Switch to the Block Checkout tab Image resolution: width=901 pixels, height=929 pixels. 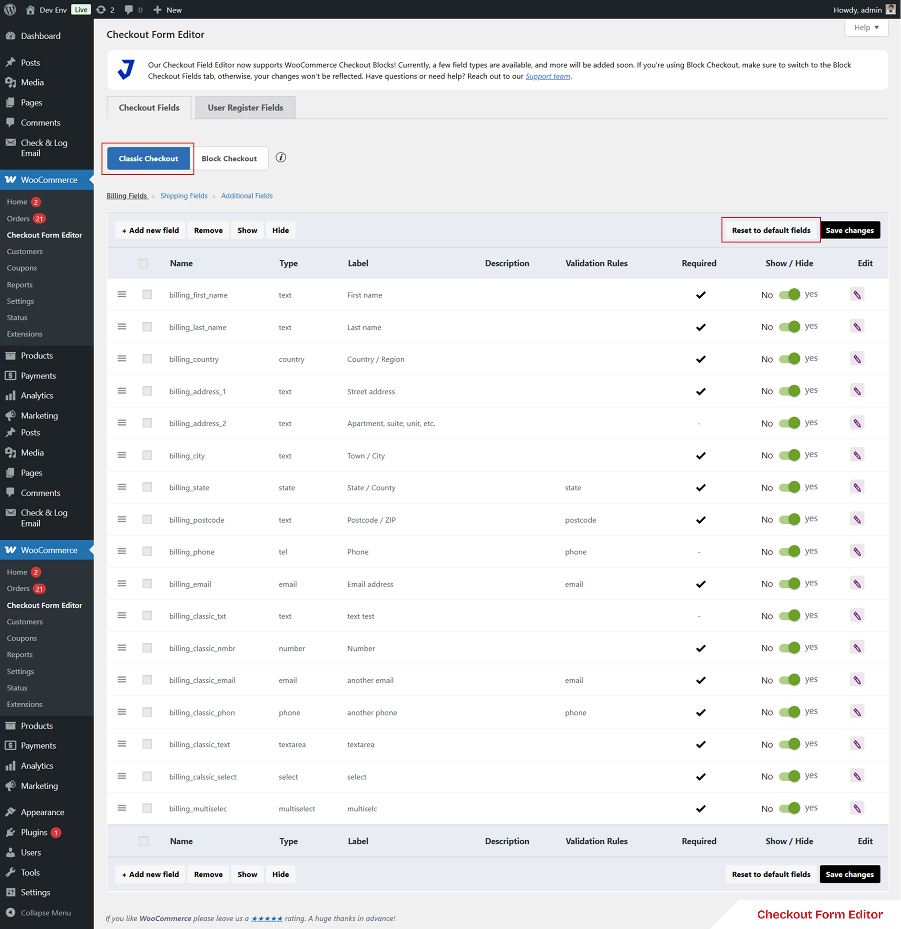pyautogui.click(x=230, y=158)
